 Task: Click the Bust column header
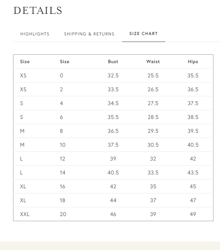113,62
